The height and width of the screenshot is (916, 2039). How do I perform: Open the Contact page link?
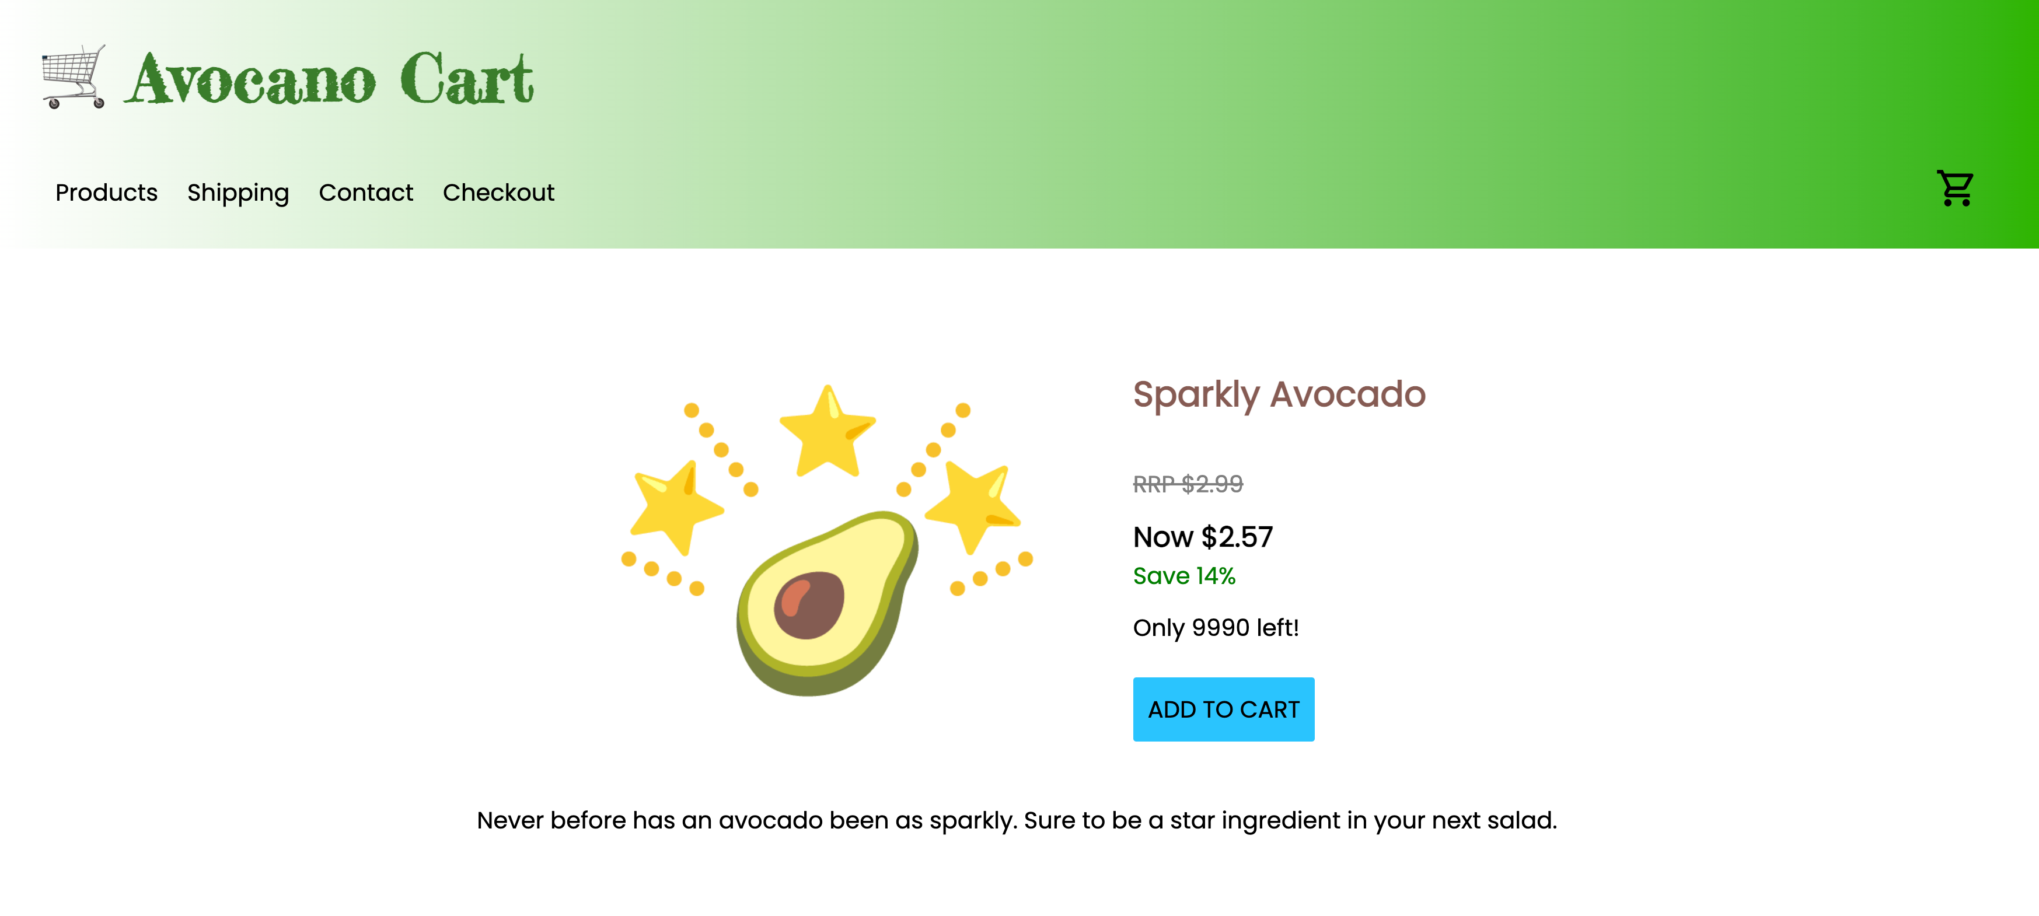[x=366, y=192]
